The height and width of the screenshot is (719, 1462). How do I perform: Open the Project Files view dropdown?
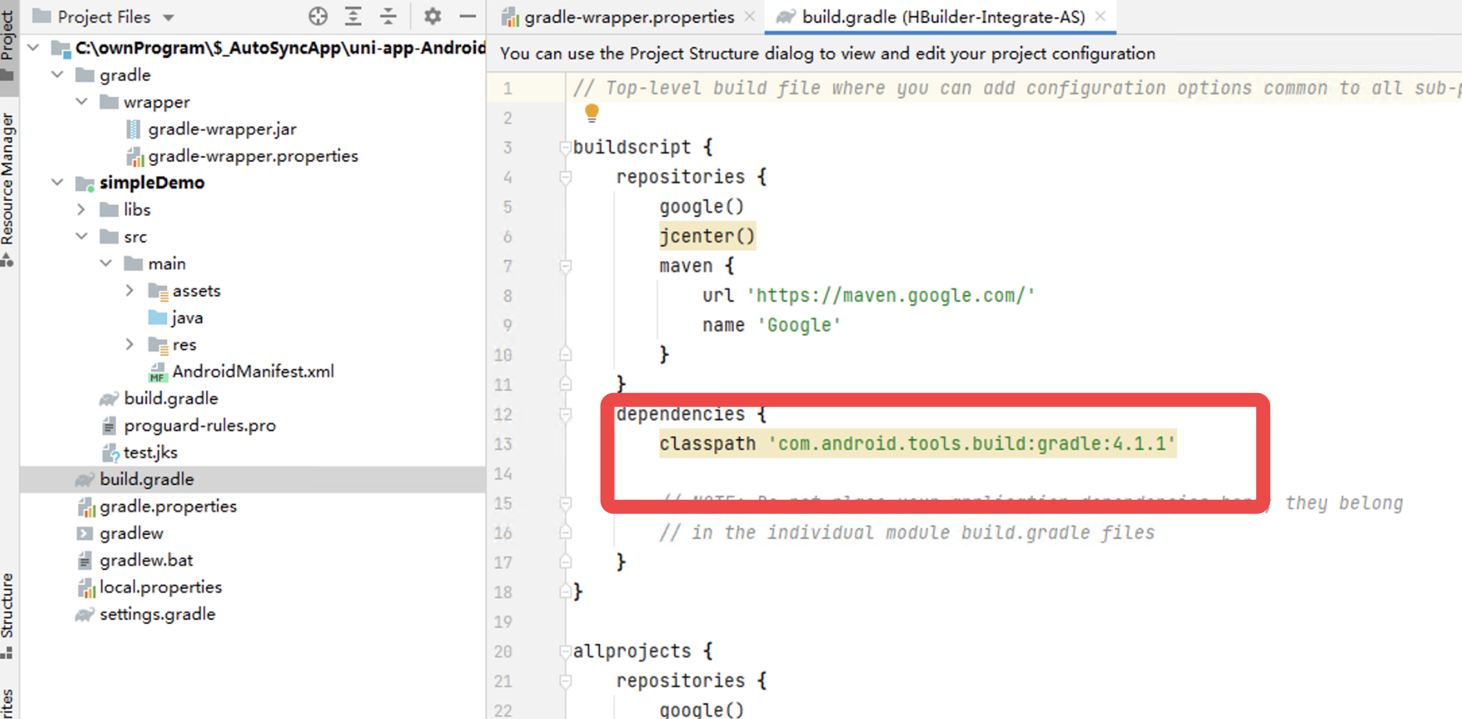coord(169,16)
